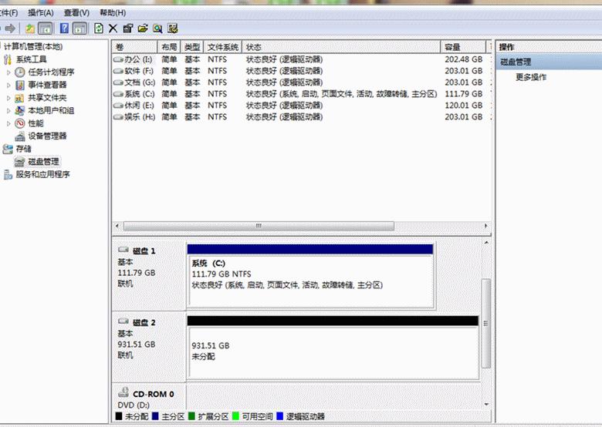Click the 120.01 GB capacity cell

click(x=463, y=106)
